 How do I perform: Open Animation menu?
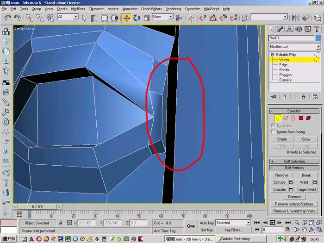point(130,9)
